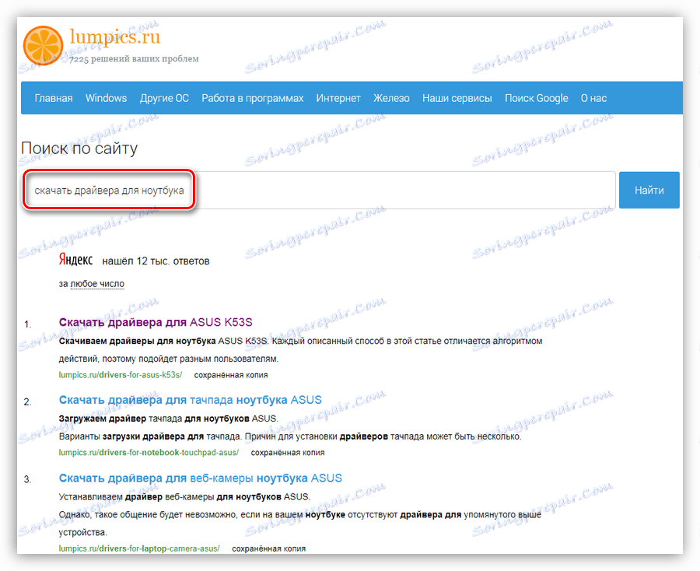
Task: Click the Найти search button
Action: [649, 190]
